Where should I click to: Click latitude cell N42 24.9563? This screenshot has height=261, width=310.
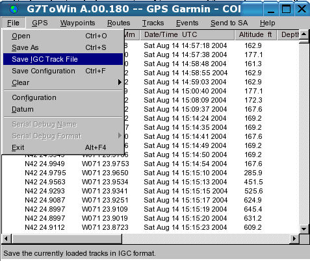tap(45, 182)
